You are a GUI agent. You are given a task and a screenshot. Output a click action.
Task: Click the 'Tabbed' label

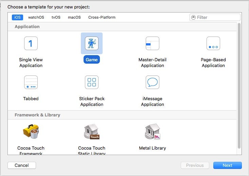click(31, 98)
